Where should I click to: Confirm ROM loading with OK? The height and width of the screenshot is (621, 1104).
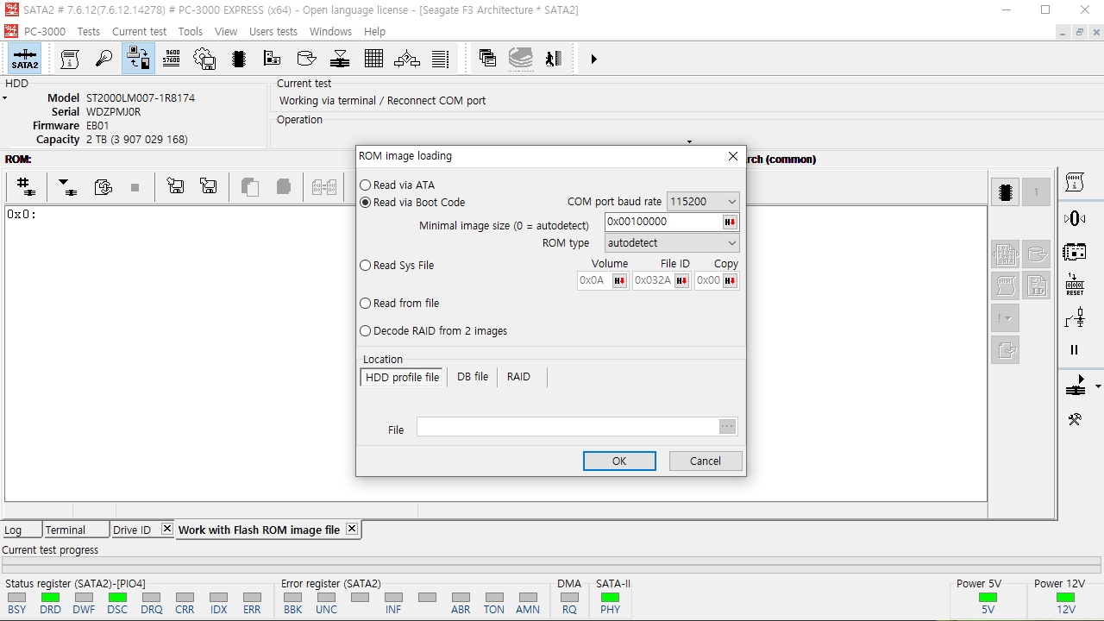coord(619,461)
